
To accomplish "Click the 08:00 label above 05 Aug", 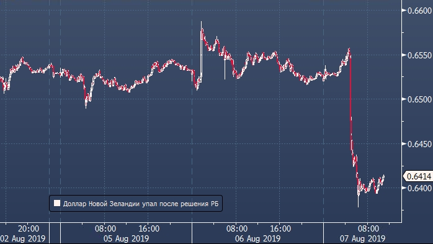I will 105,229.
